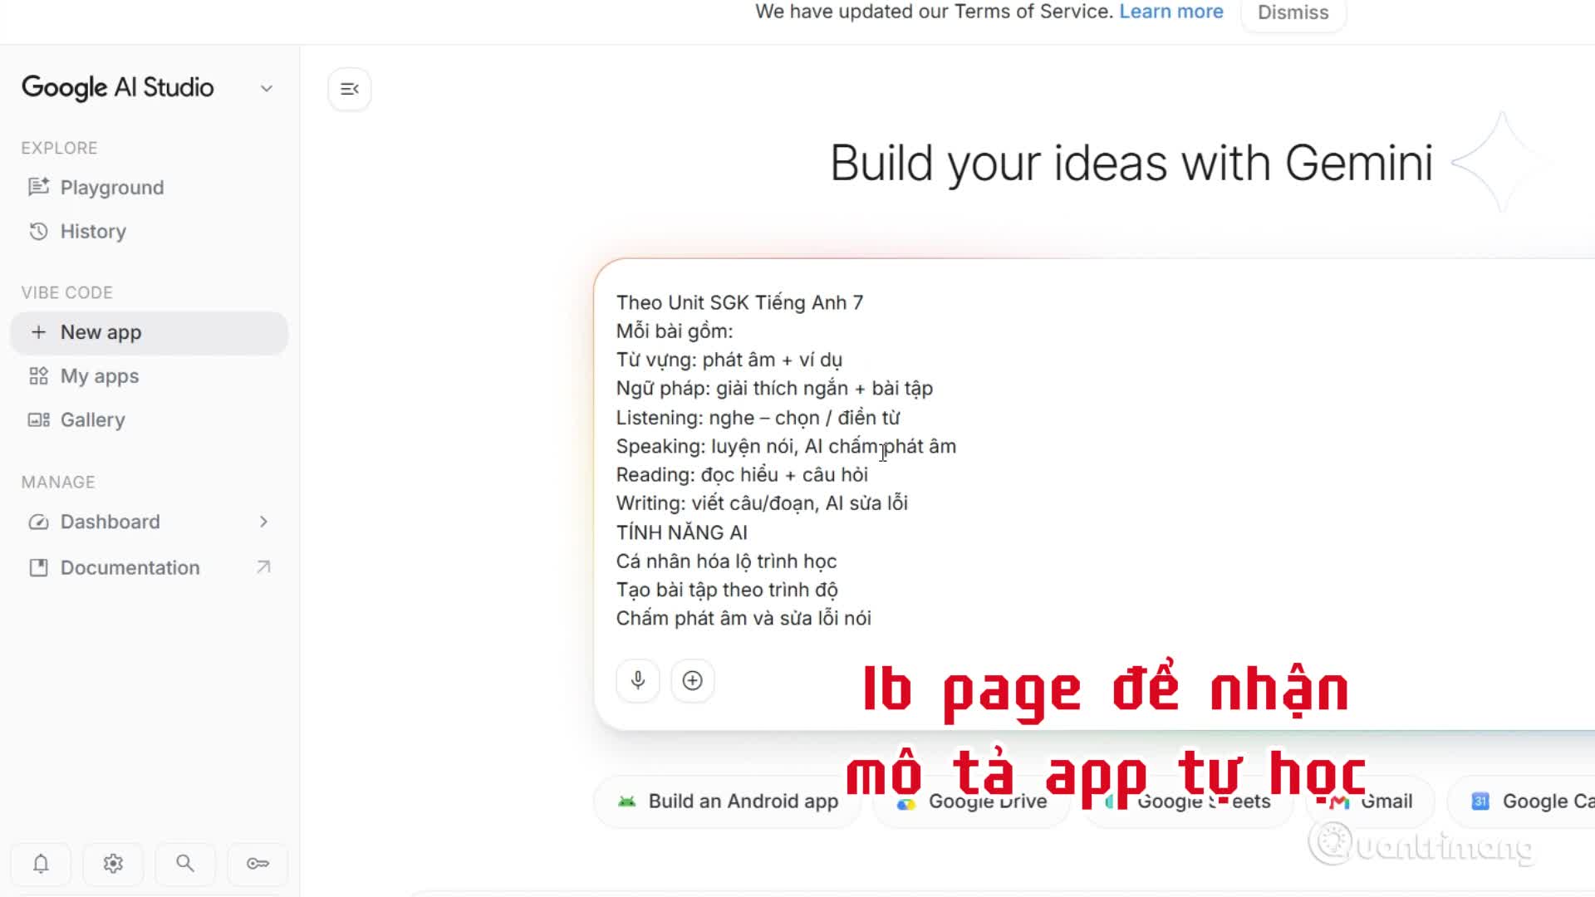
Task: Open the Dashboard item
Action: (x=110, y=522)
